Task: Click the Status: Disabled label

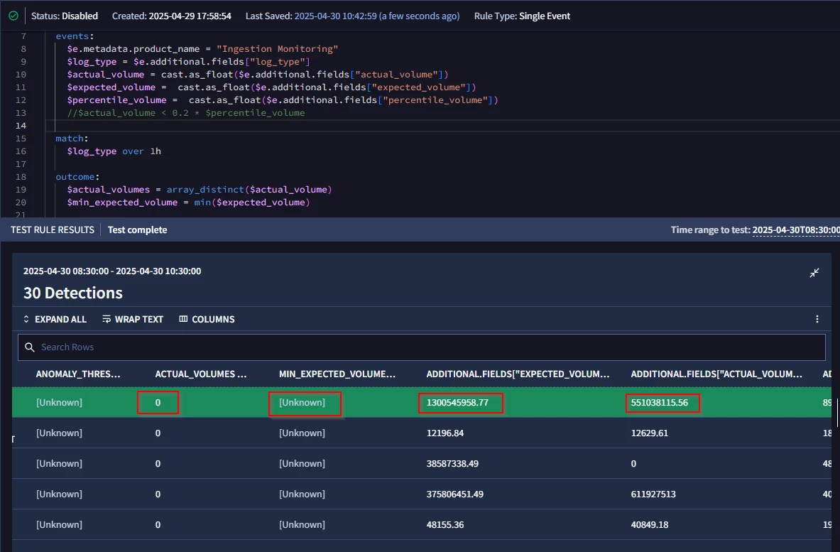Action: [x=65, y=16]
